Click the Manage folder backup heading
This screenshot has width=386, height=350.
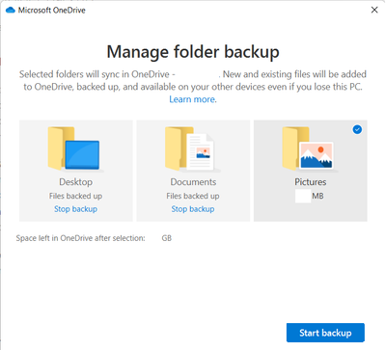[193, 52]
